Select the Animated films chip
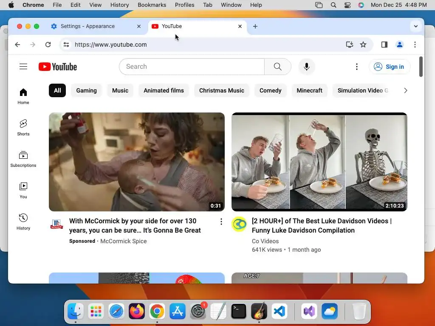Image resolution: width=435 pixels, height=326 pixels. tap(164, 90)
